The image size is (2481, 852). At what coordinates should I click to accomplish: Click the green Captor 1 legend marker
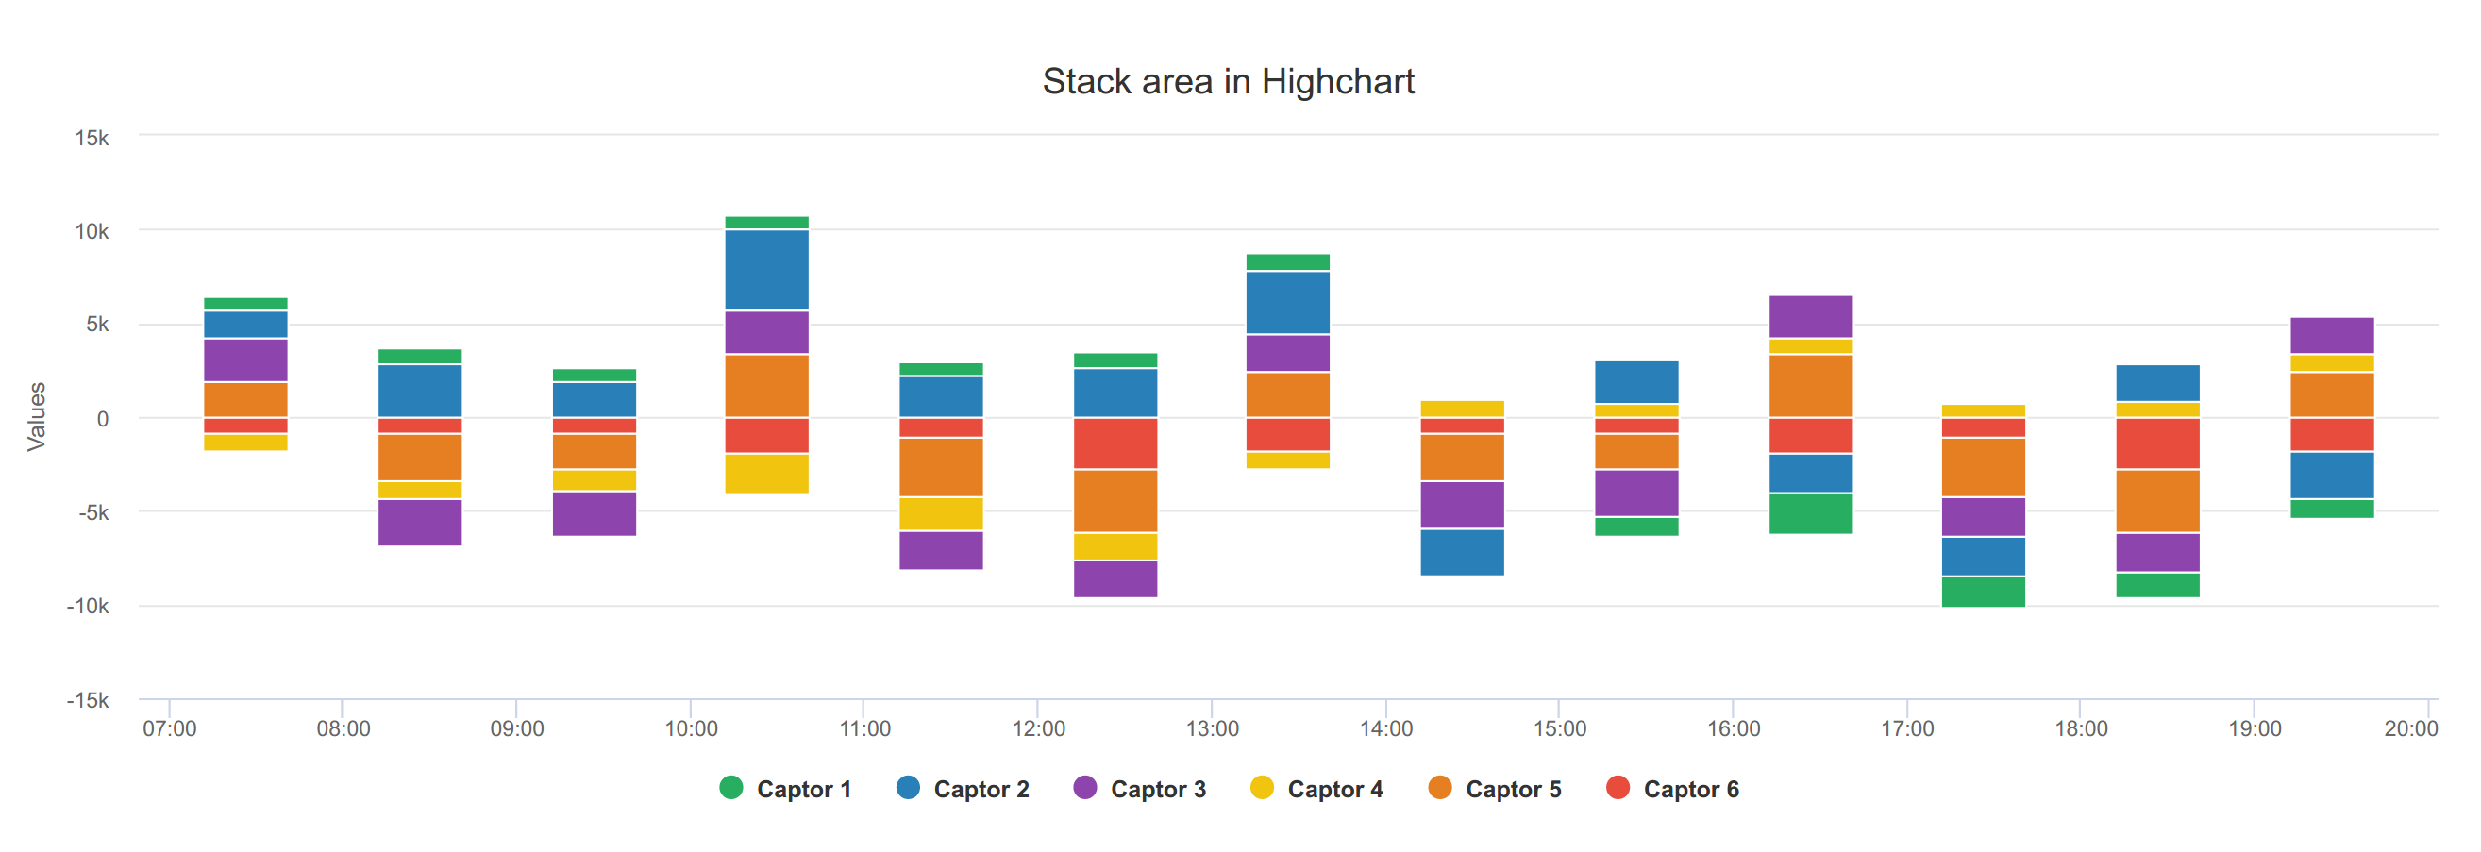point(731,788)
